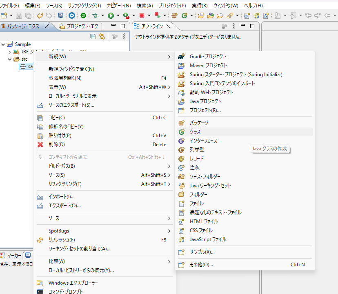Expand the JRE system library node
This screenshot has width=338, height=294.
pos(10,52)
